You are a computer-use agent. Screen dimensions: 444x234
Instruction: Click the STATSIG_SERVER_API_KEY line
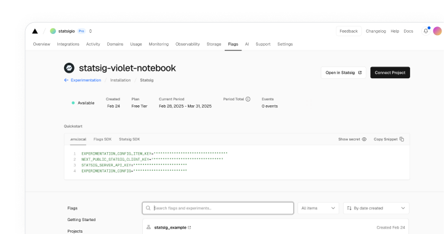point(134,165)
